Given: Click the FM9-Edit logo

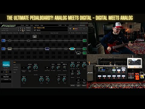Looking at the screenshot, I should click(x=8, y=26).
